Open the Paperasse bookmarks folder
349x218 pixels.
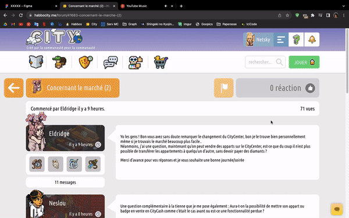pyautogui.click(x=227, y=24)
